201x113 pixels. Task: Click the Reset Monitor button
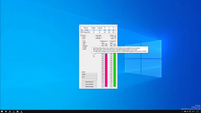89,82
